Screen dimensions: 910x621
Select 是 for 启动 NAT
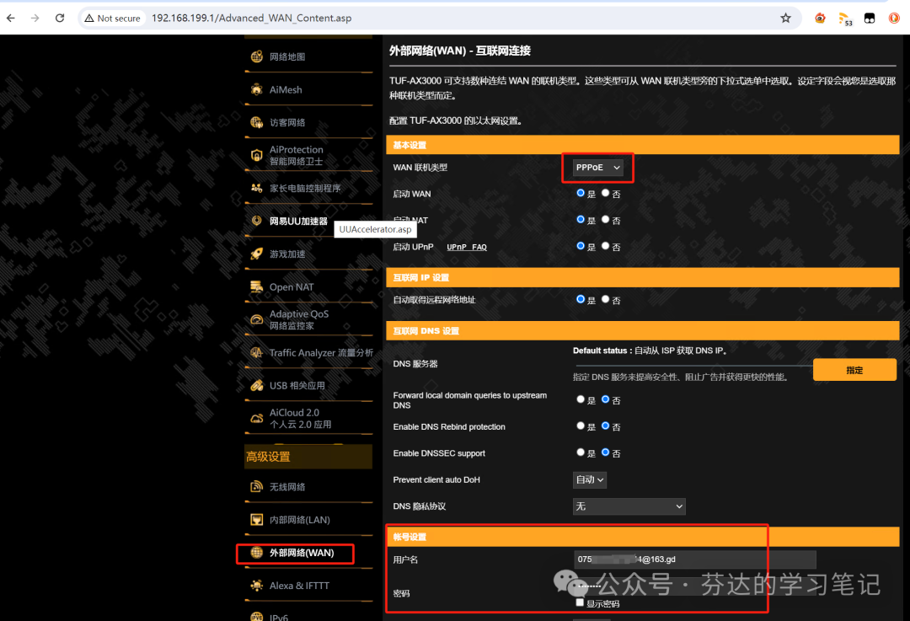coord(581,219)
